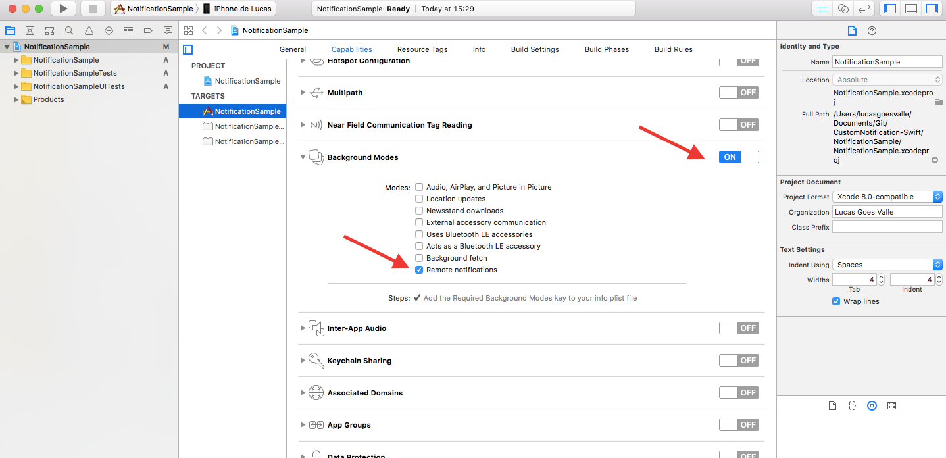Open Build Phases tab

607,49
